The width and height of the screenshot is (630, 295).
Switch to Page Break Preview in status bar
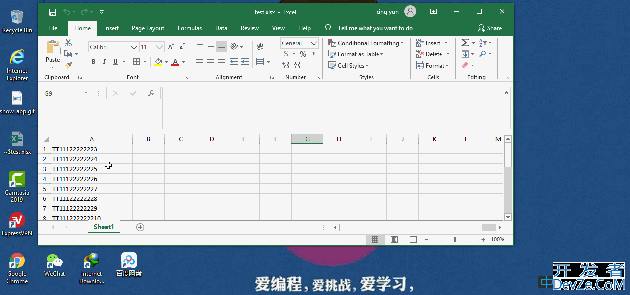point(413,240)
